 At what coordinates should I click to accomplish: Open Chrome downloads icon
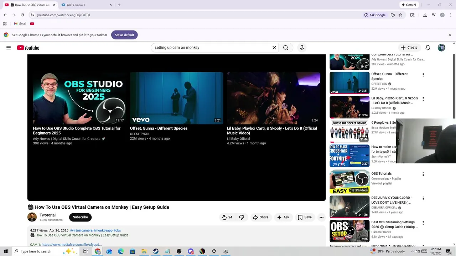pyautogui.click(x=425, y=15)
